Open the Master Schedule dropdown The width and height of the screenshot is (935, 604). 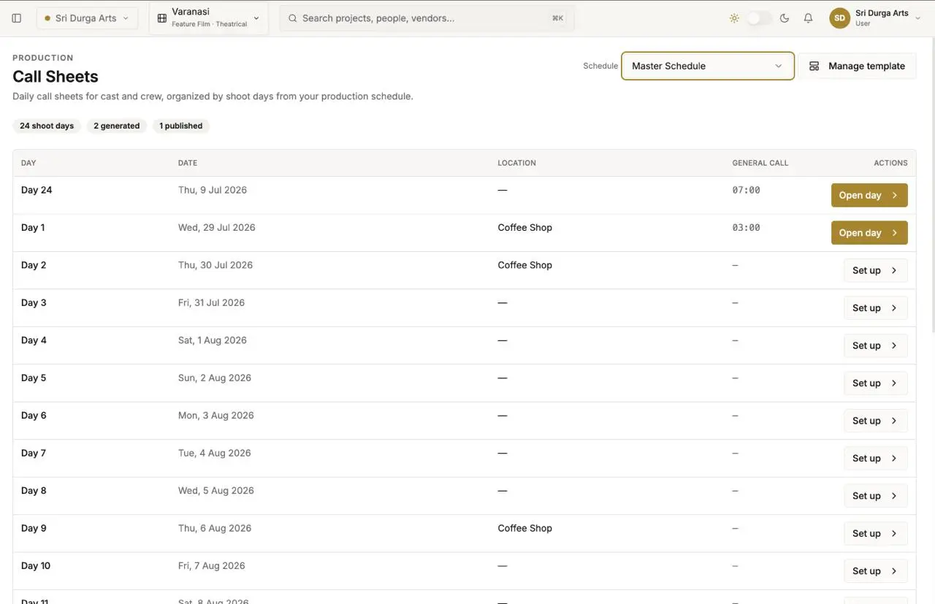pyautogui.click(x=707, y=66)
